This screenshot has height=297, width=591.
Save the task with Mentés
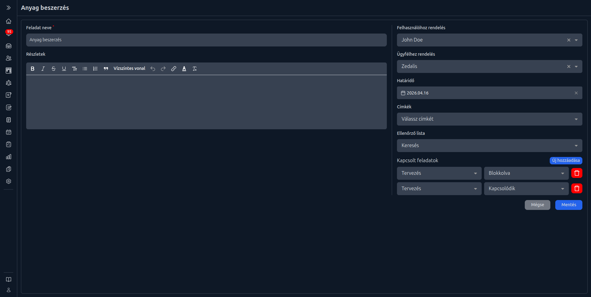point(569,205)
